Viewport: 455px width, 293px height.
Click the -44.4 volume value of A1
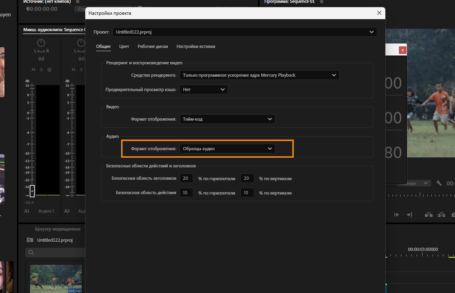pyautogui.click(x=29, y=203)
